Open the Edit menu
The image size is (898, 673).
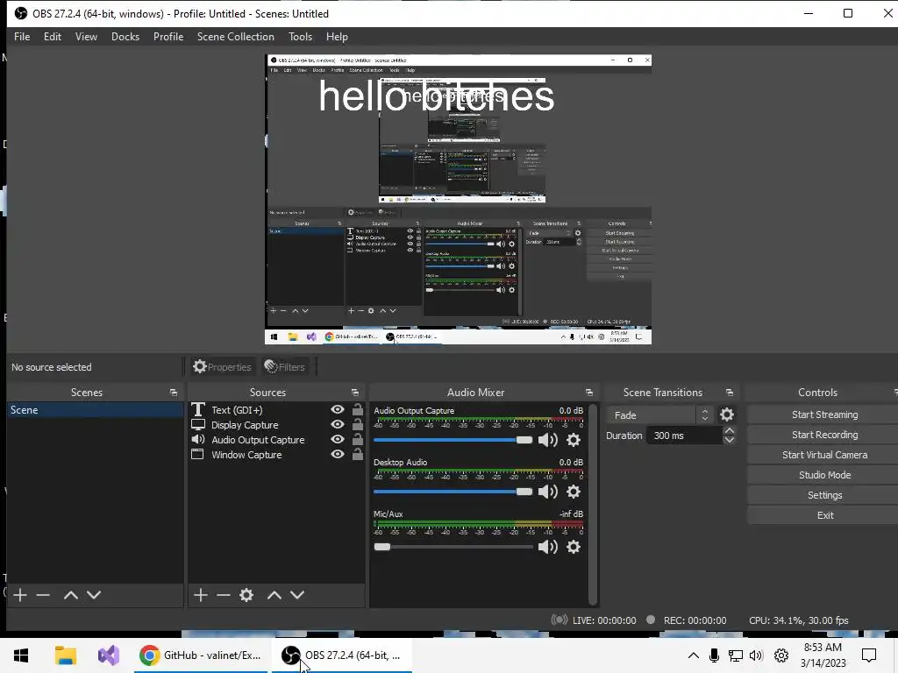pyautogui.click(x=52, y=37)
